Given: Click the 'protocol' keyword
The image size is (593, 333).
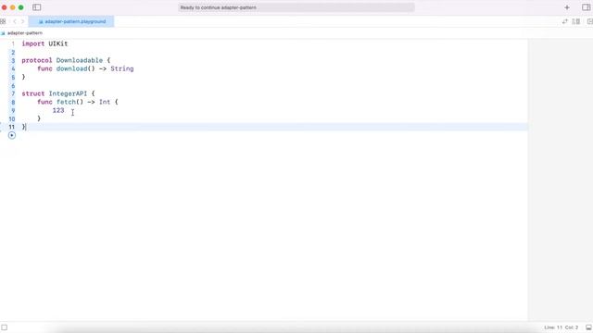Looking at the screenshot, I should 37,60.
